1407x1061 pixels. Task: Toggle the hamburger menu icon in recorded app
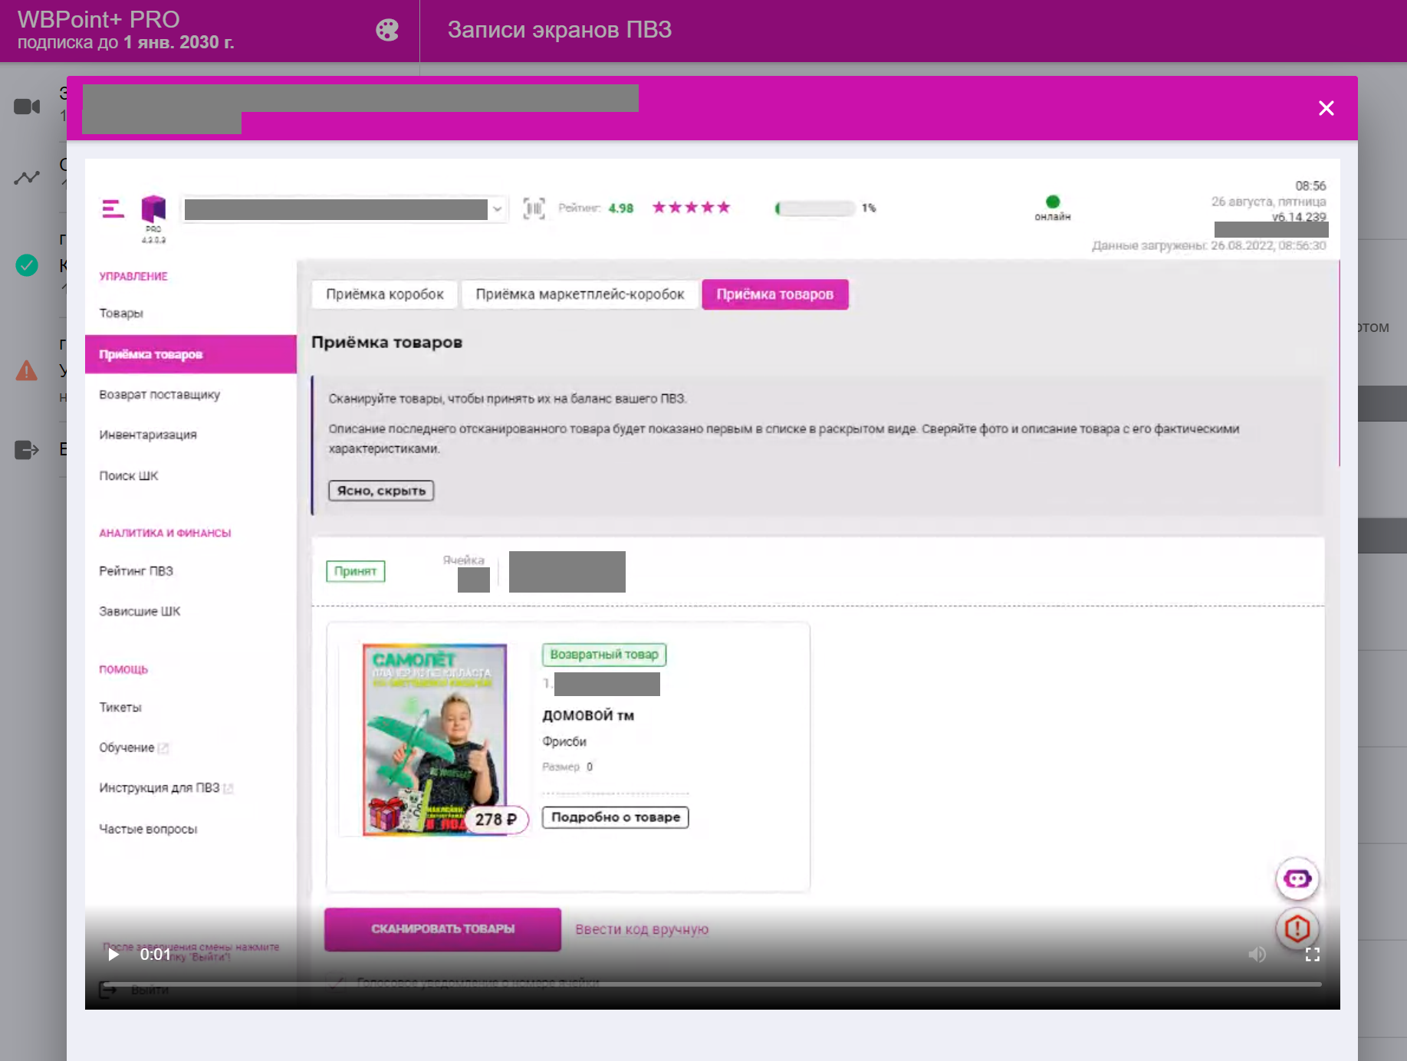[x=113, y=209]
